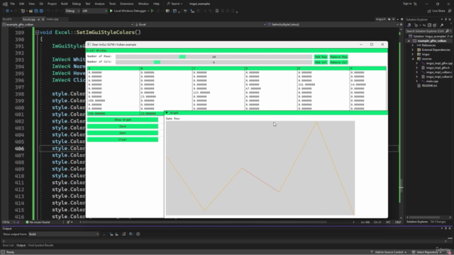This screenshot has width=454, height=255.
Task: Click Collapse All icon in Solution Explorer
Action: pos(429,25)
